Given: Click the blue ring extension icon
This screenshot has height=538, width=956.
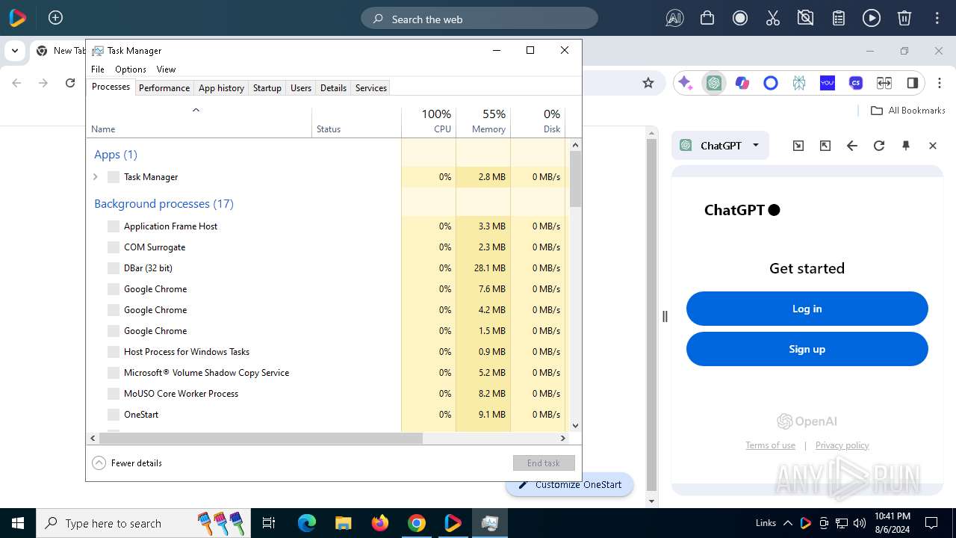Looking at the screenshot, I should 771,83.
